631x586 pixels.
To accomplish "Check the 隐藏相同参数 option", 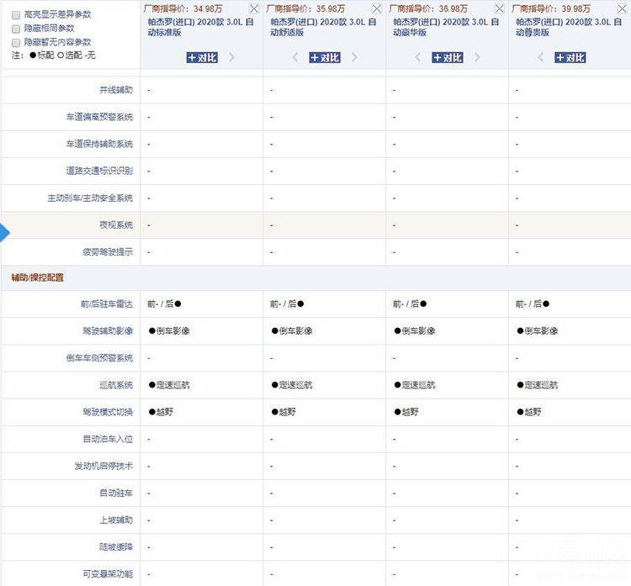I will (x=16, y=29).
